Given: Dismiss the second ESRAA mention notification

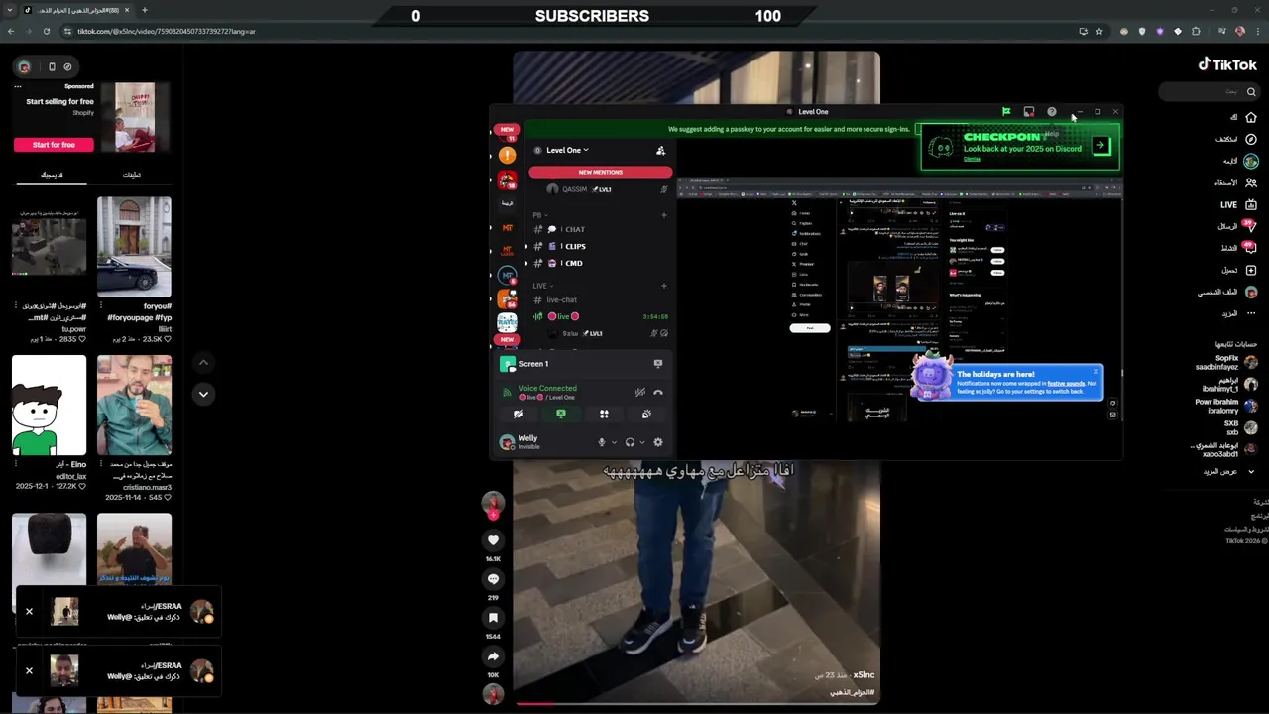Looking at the screenshot, I should 29,670.
